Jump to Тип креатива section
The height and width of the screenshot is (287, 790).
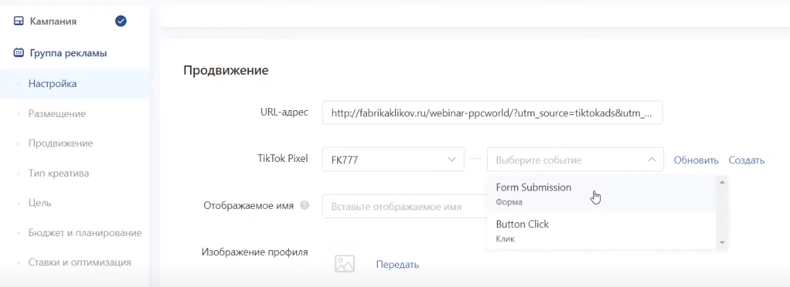coord(59,173)
